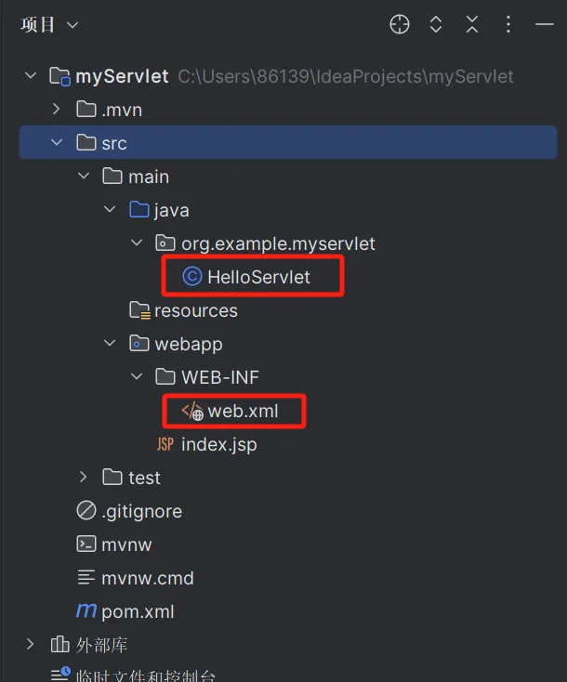This screenshot has width=567, height=682.
Task: Click the Maven pom.xml icon
Action: [86, 610]
